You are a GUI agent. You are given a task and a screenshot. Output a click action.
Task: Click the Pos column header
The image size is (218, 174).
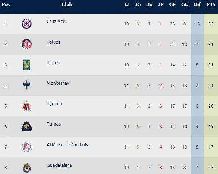point(6,4)
